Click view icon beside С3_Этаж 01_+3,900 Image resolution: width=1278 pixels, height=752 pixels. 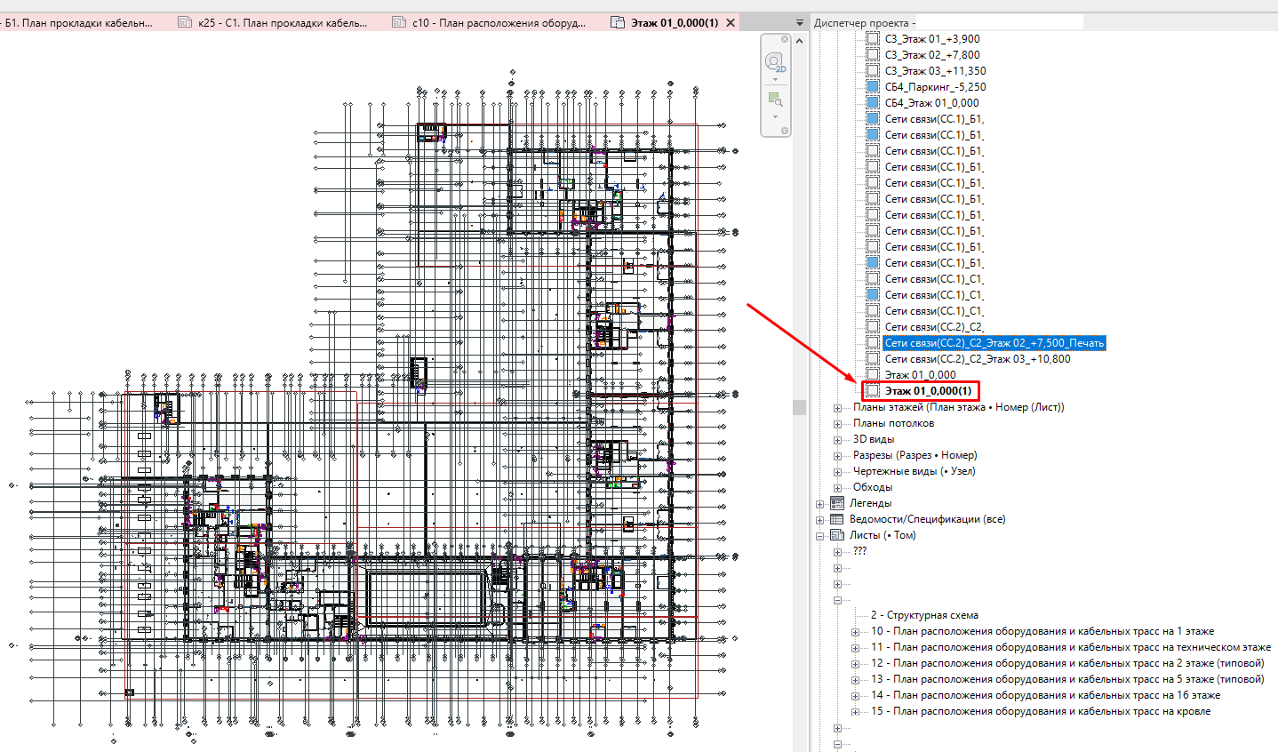(873, 39)
